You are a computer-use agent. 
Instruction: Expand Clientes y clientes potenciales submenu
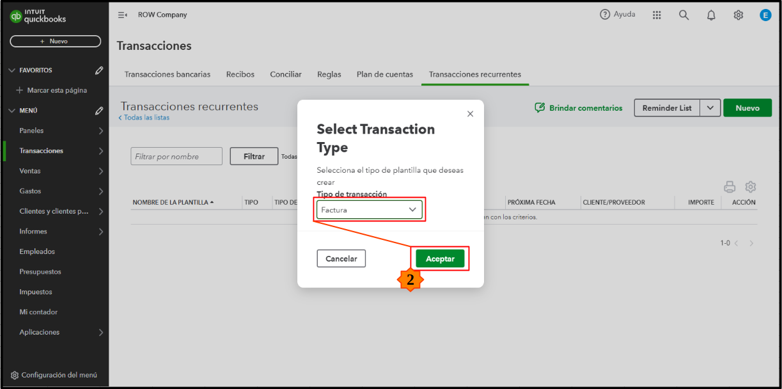(x=100, y=211)
